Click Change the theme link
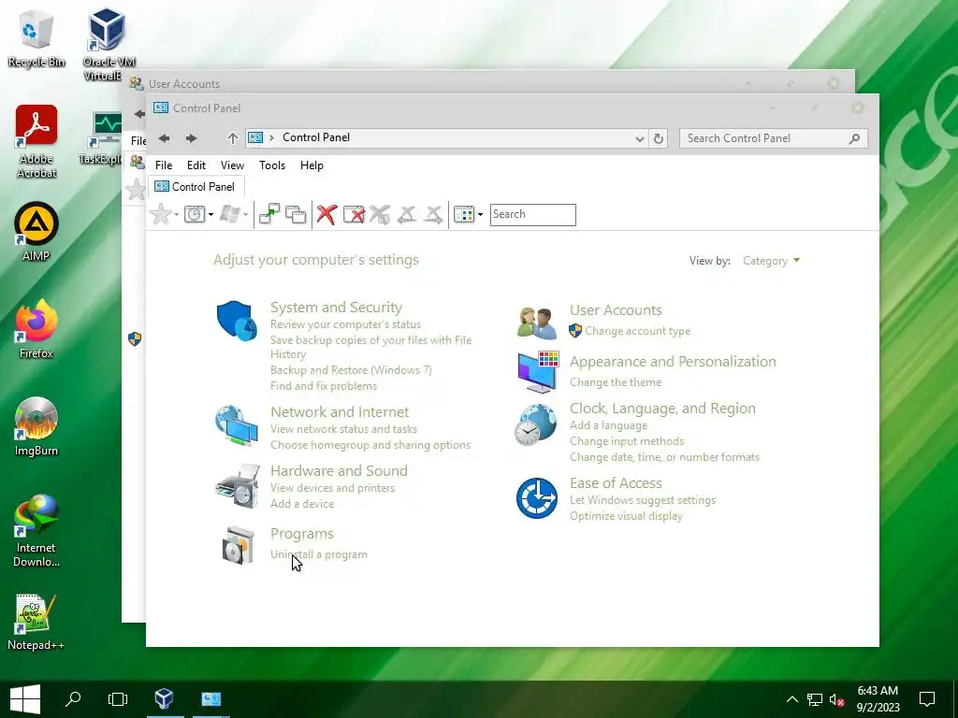Screen dimensions: 958x718 pos(616,382)
